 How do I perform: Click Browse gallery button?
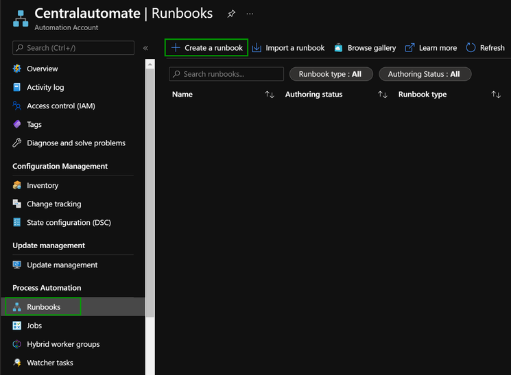tap(365, 48)
